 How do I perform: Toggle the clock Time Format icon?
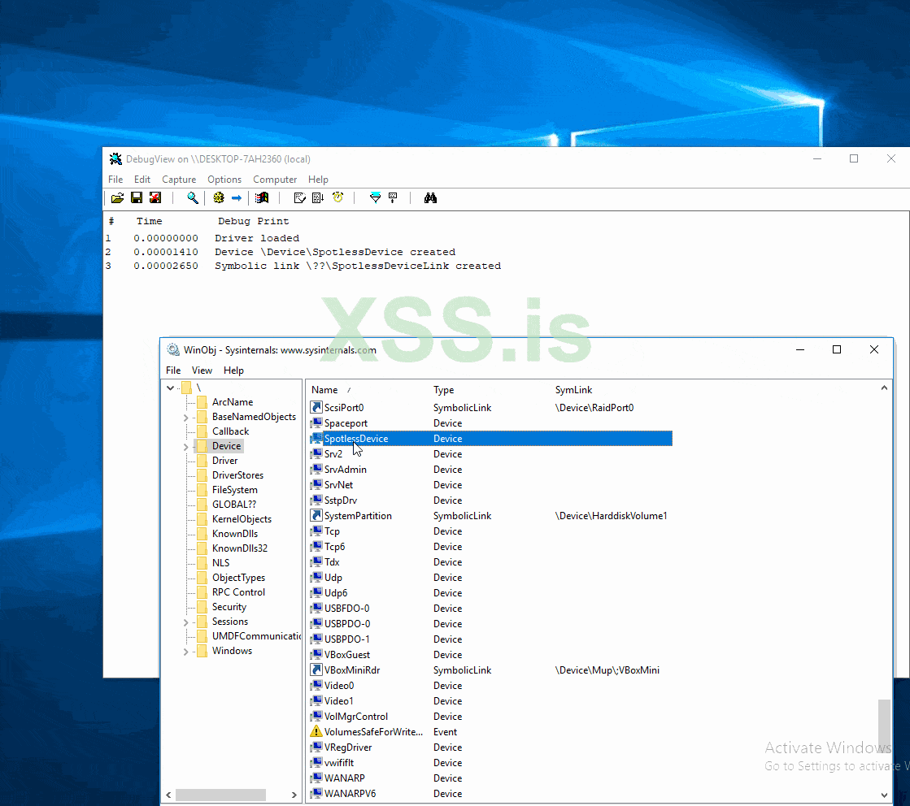click(337, 198)
